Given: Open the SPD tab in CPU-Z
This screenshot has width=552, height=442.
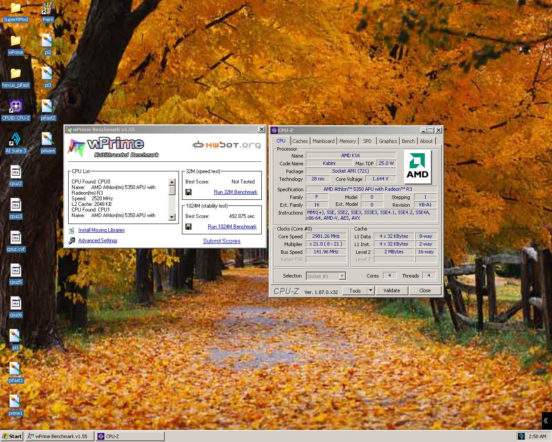Looking at the screenshot, I should [367, 141].
